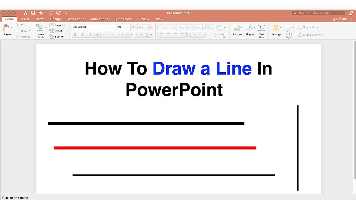
Task: Click the Paste clipboard icon
Action: click(x=6, y=28)
